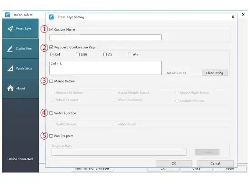This screenshot has height=183, width=249.
Task: Open the Press keys sidebar section
Action: coord(20,28)
